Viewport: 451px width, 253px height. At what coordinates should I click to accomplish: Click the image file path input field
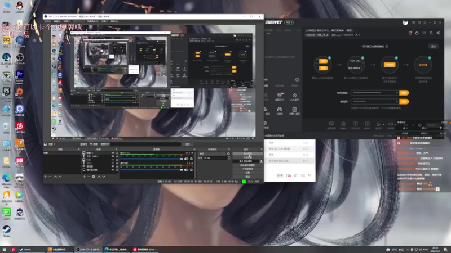pos(146,144)
